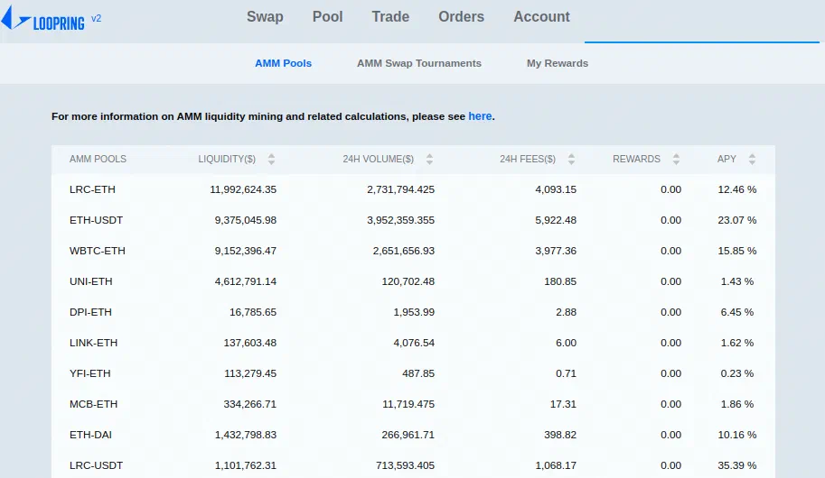Click the v2 version label

click(97, 18)
